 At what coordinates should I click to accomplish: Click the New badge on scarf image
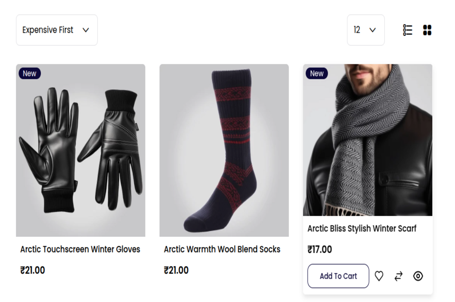[x=317, y=73]
